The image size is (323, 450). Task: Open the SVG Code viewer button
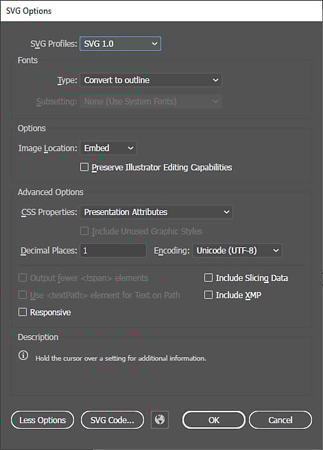tap(112, 420)
